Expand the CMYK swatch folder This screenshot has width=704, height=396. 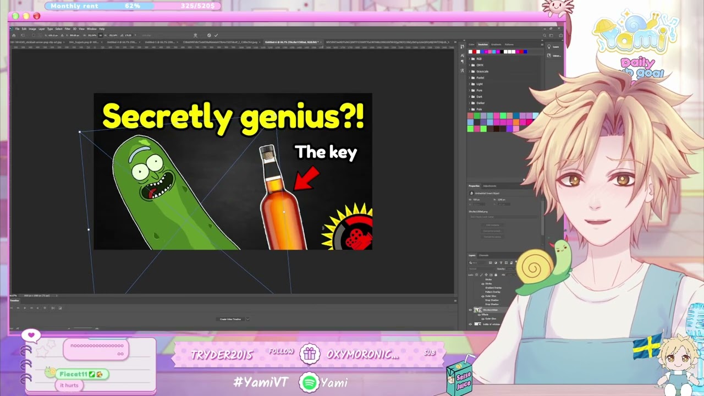click(469, 65)
